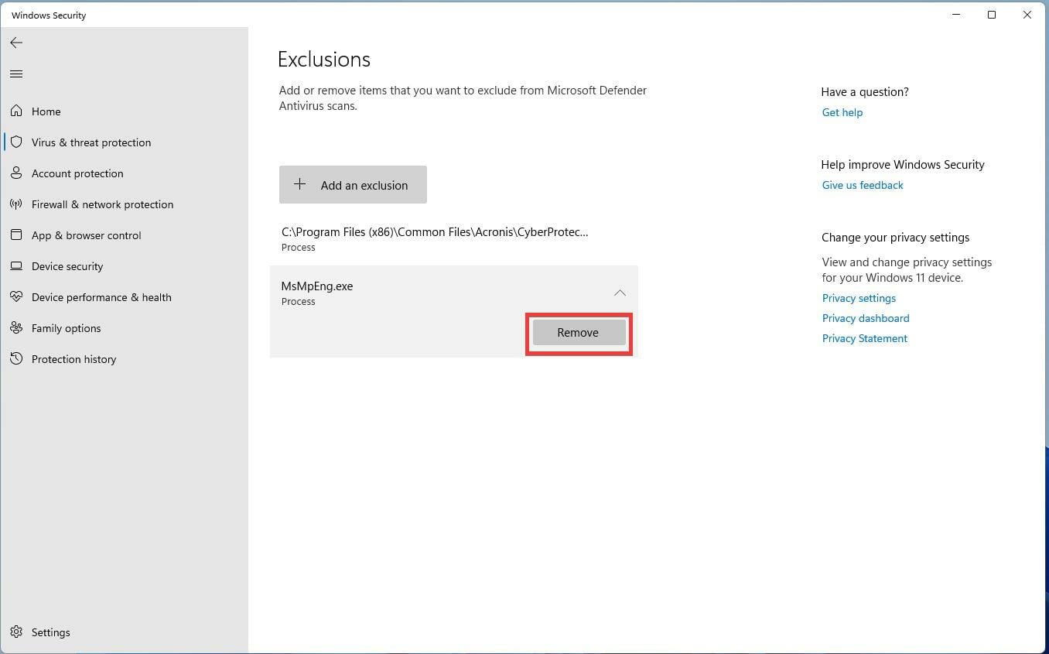
Task: Click the Home house icon
Action: coord(16,111)
